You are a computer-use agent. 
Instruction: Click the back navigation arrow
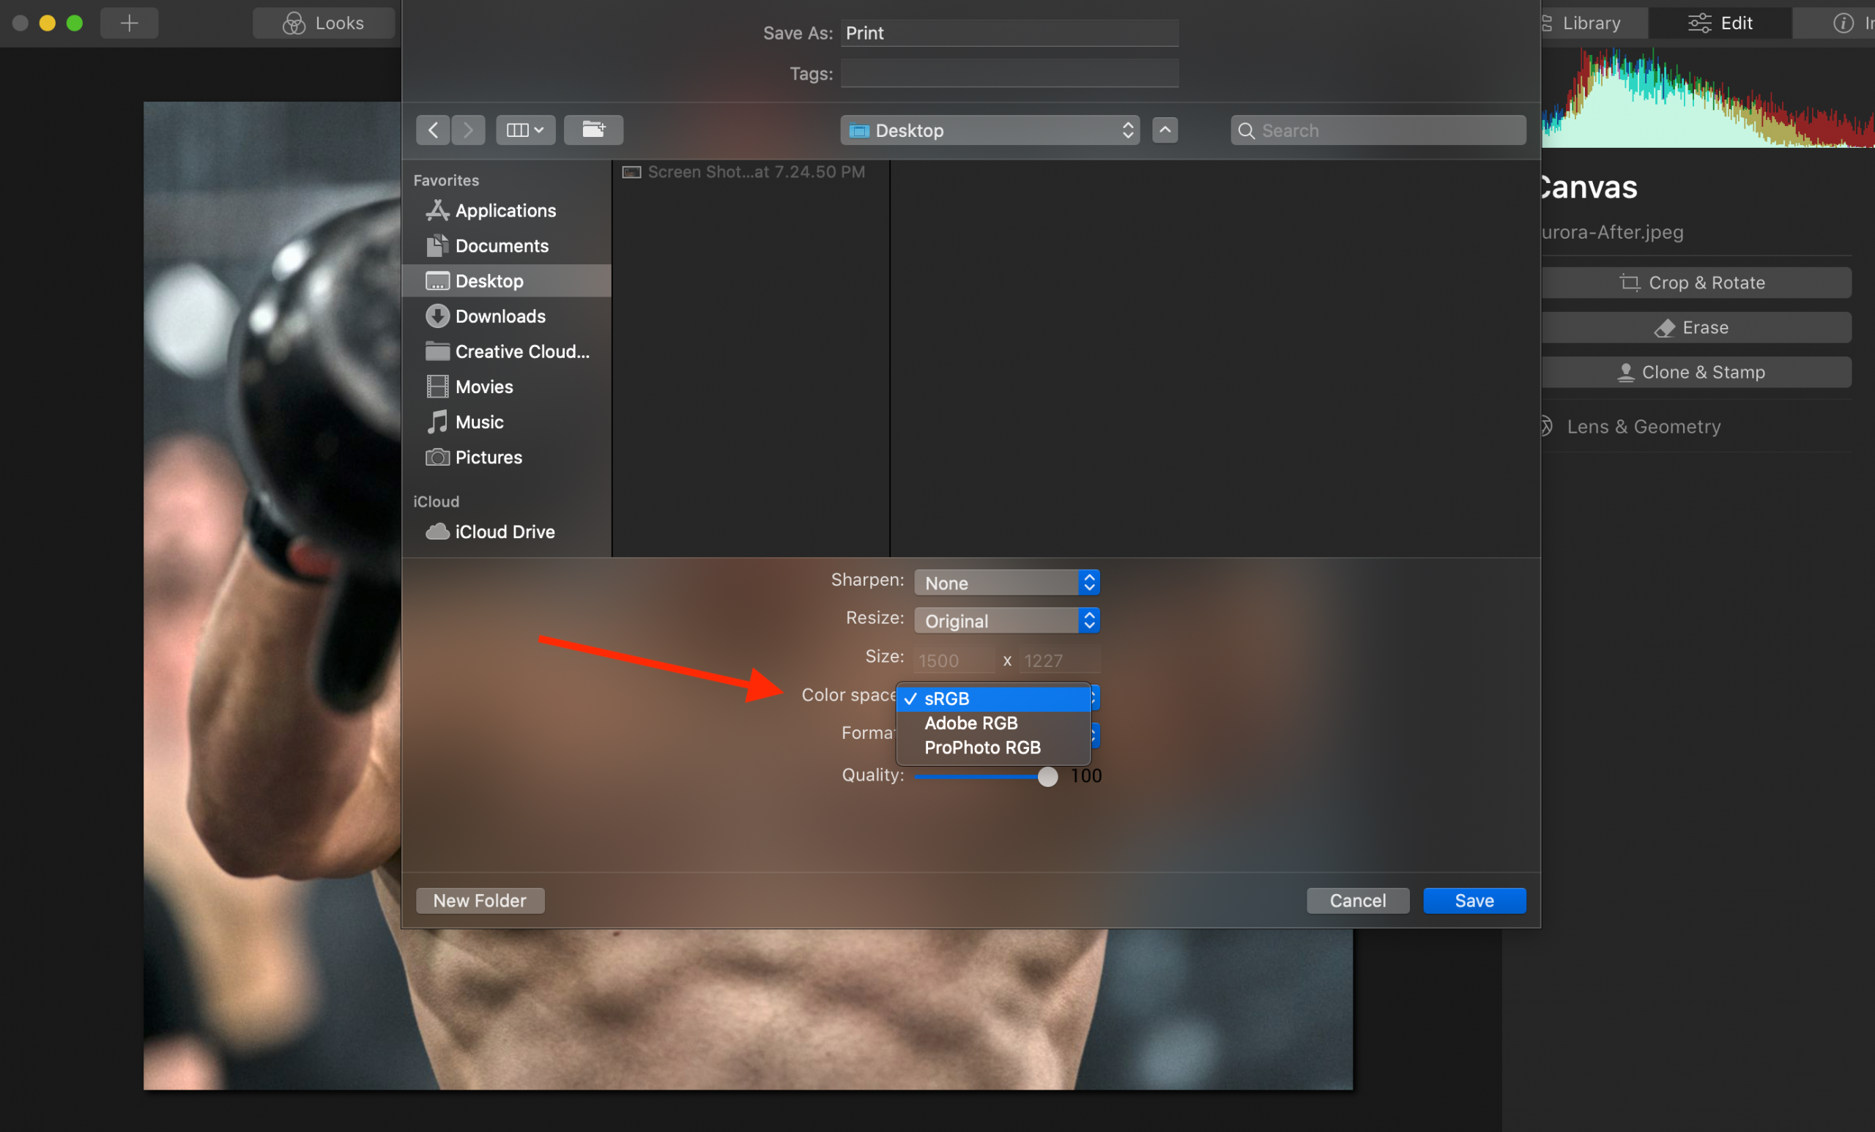433,130
